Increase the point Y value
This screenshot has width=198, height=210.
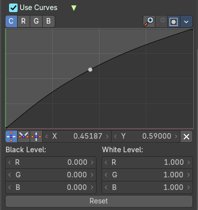[x=176, y=137]
